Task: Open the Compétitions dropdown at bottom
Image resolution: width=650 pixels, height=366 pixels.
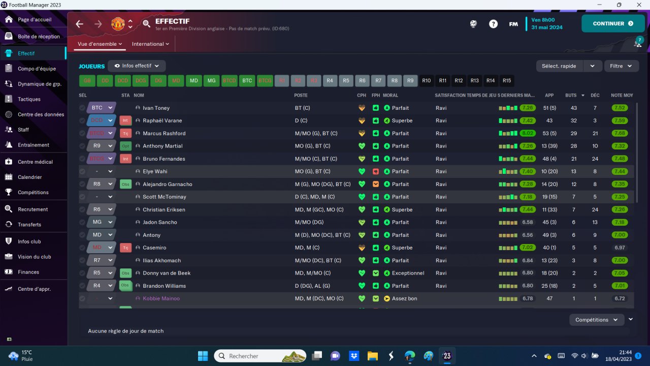Action: tap(597, 320)
